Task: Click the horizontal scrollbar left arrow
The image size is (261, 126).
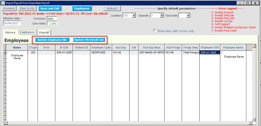Action: pos(6,123)
